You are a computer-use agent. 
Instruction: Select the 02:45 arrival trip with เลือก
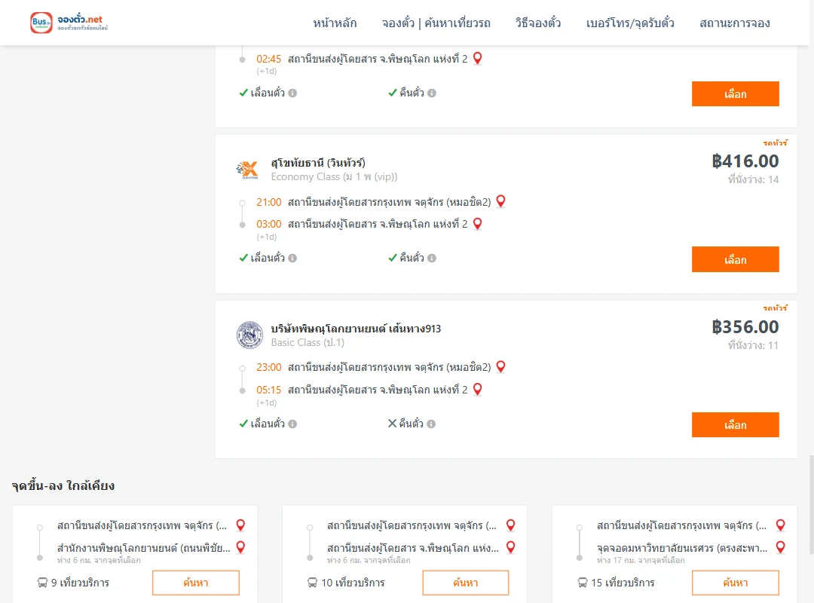pos(735,94)
